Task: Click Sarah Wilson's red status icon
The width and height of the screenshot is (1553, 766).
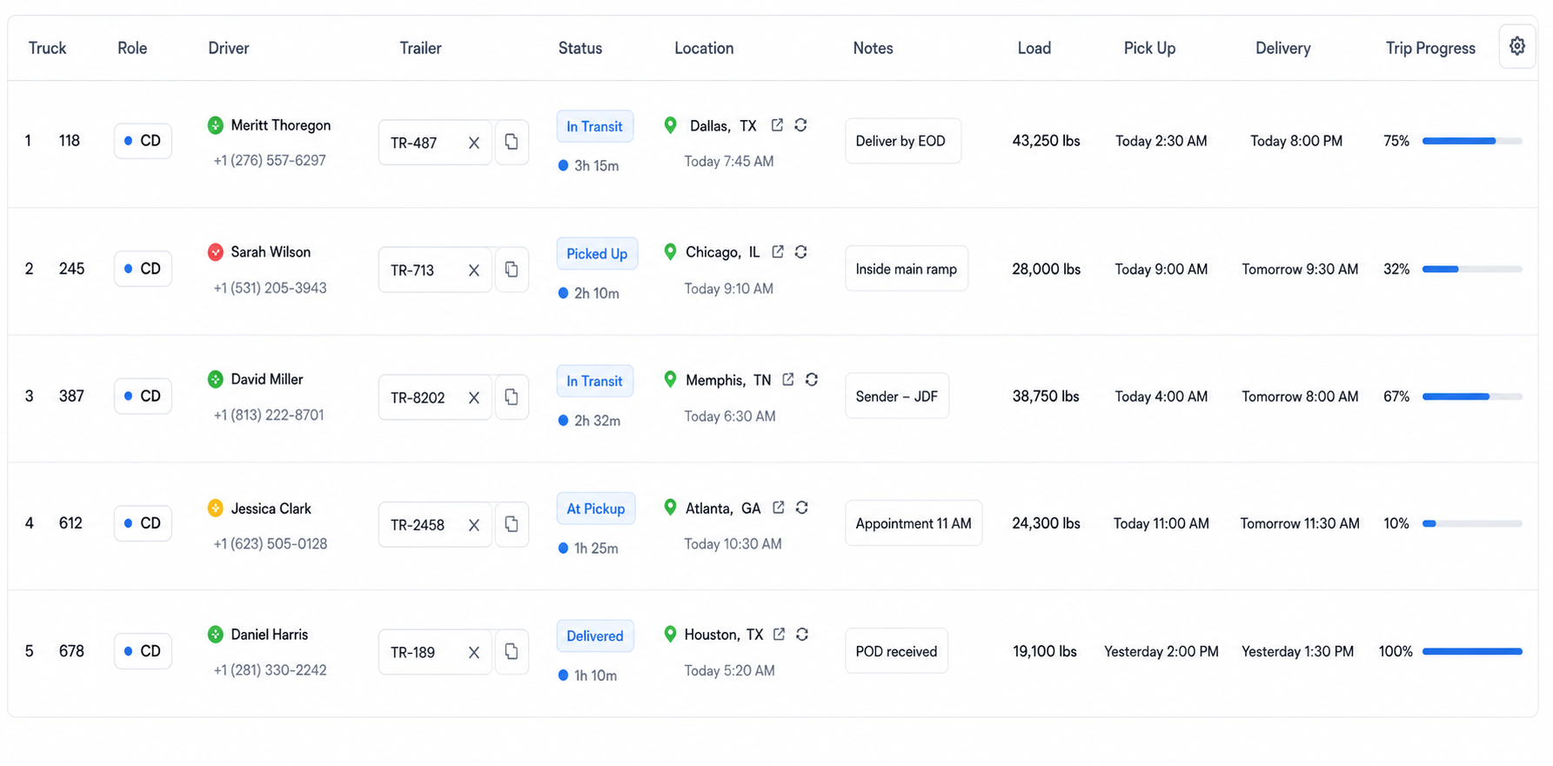Action: (x=215, y=252)
